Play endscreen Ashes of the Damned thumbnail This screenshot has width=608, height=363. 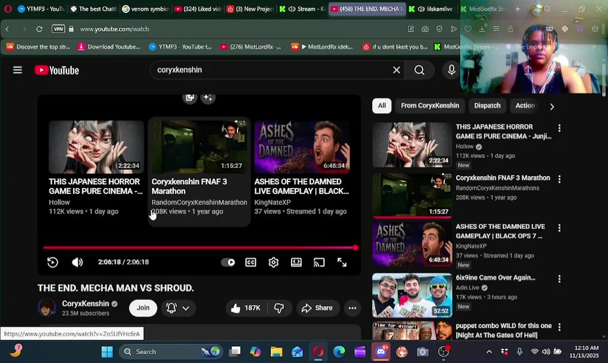pyautogui.click(x=302, y=147)
